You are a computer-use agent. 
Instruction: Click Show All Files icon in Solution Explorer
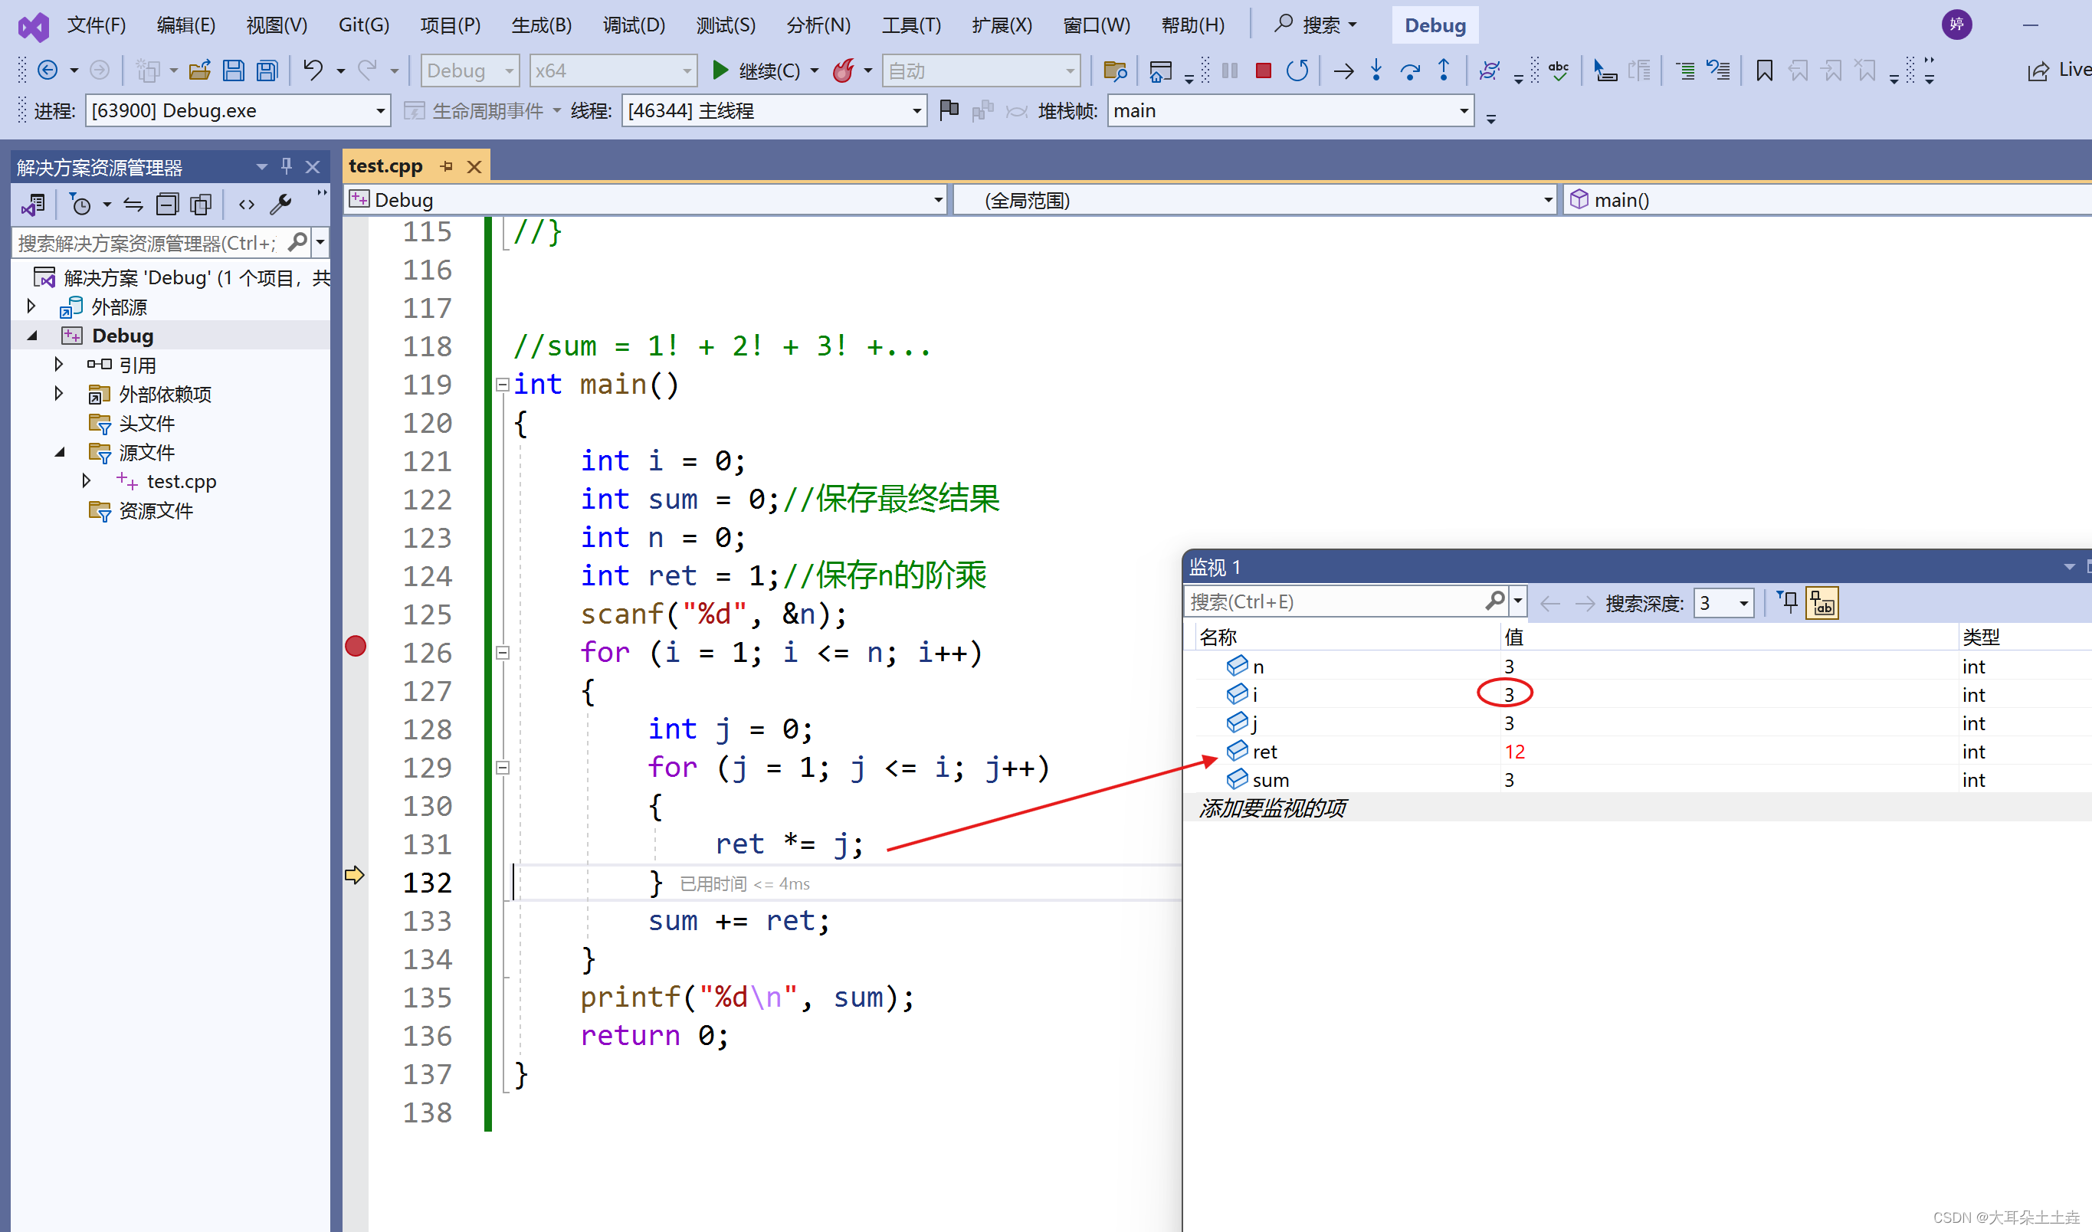coord(200,205)
